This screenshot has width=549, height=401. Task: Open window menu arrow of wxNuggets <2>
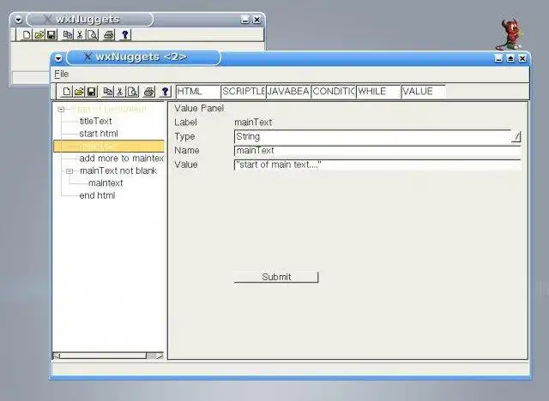coord(58,58)
